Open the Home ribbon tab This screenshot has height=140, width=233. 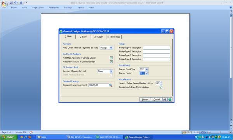point(14,7)
